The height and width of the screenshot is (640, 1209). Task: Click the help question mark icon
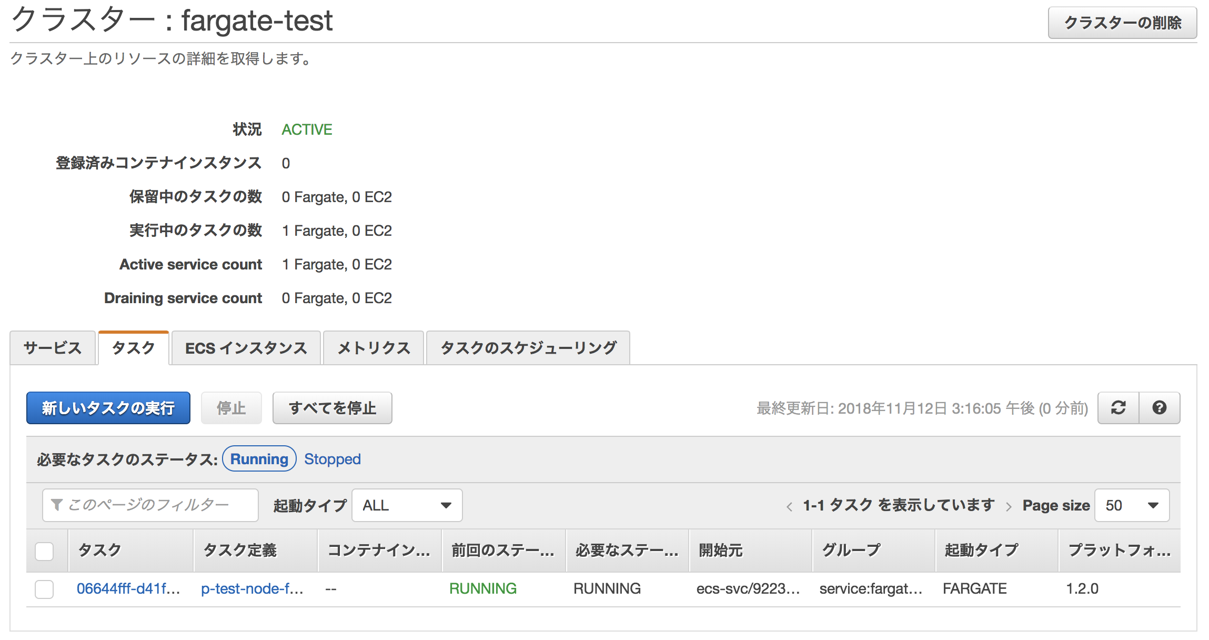click(x=1159, y=408)
